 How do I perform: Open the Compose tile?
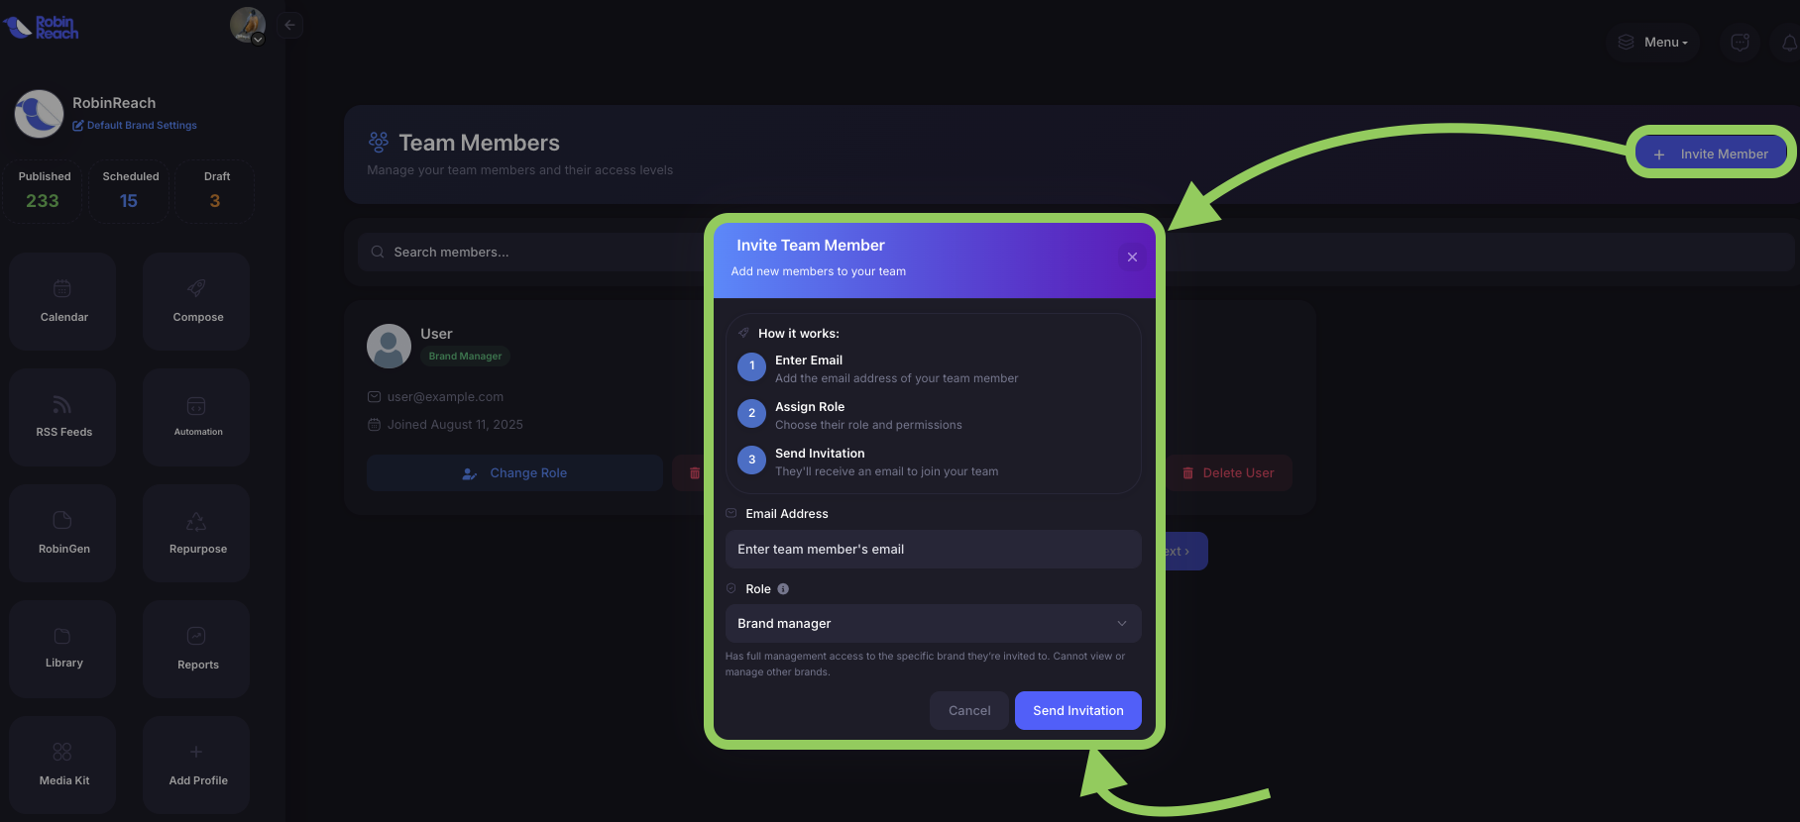tap(197, 301)
